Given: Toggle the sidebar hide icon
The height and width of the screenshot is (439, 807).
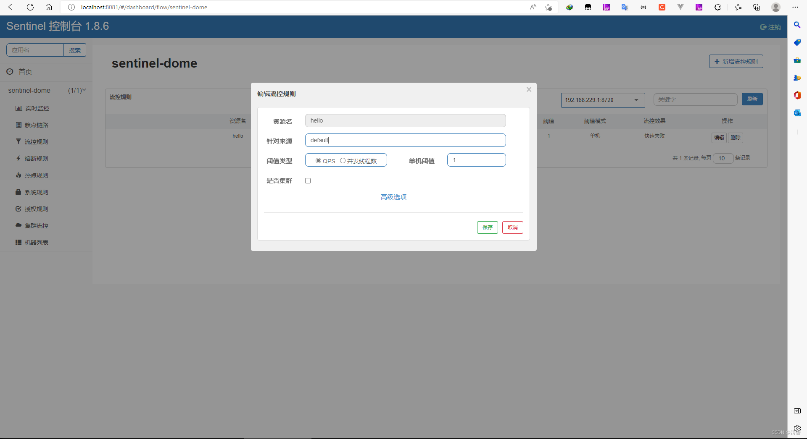Looking at the screenshot, I should click(x=797, y=411).
